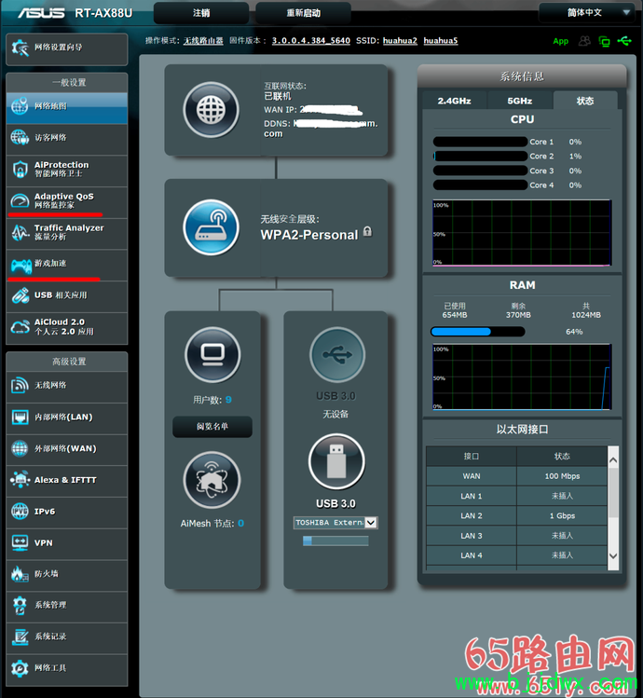Open Alexa & IFTTT icon

tap(21, 480)
